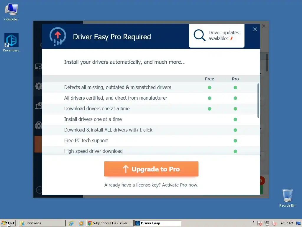302x227 pixels.
Task: Click the magnifier icon beside driver updates
Action: [199, 35]
